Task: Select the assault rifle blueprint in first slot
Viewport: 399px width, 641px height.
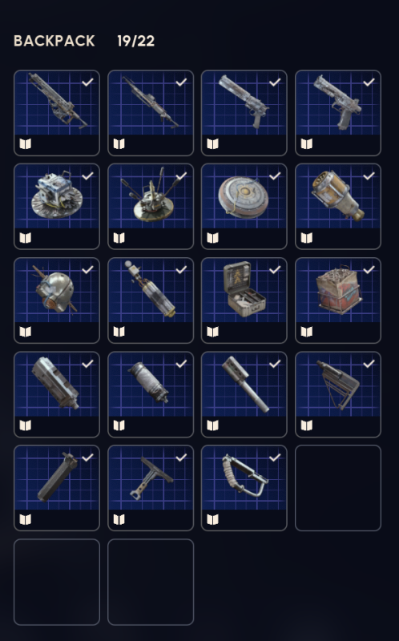Action: pos(57,113)
